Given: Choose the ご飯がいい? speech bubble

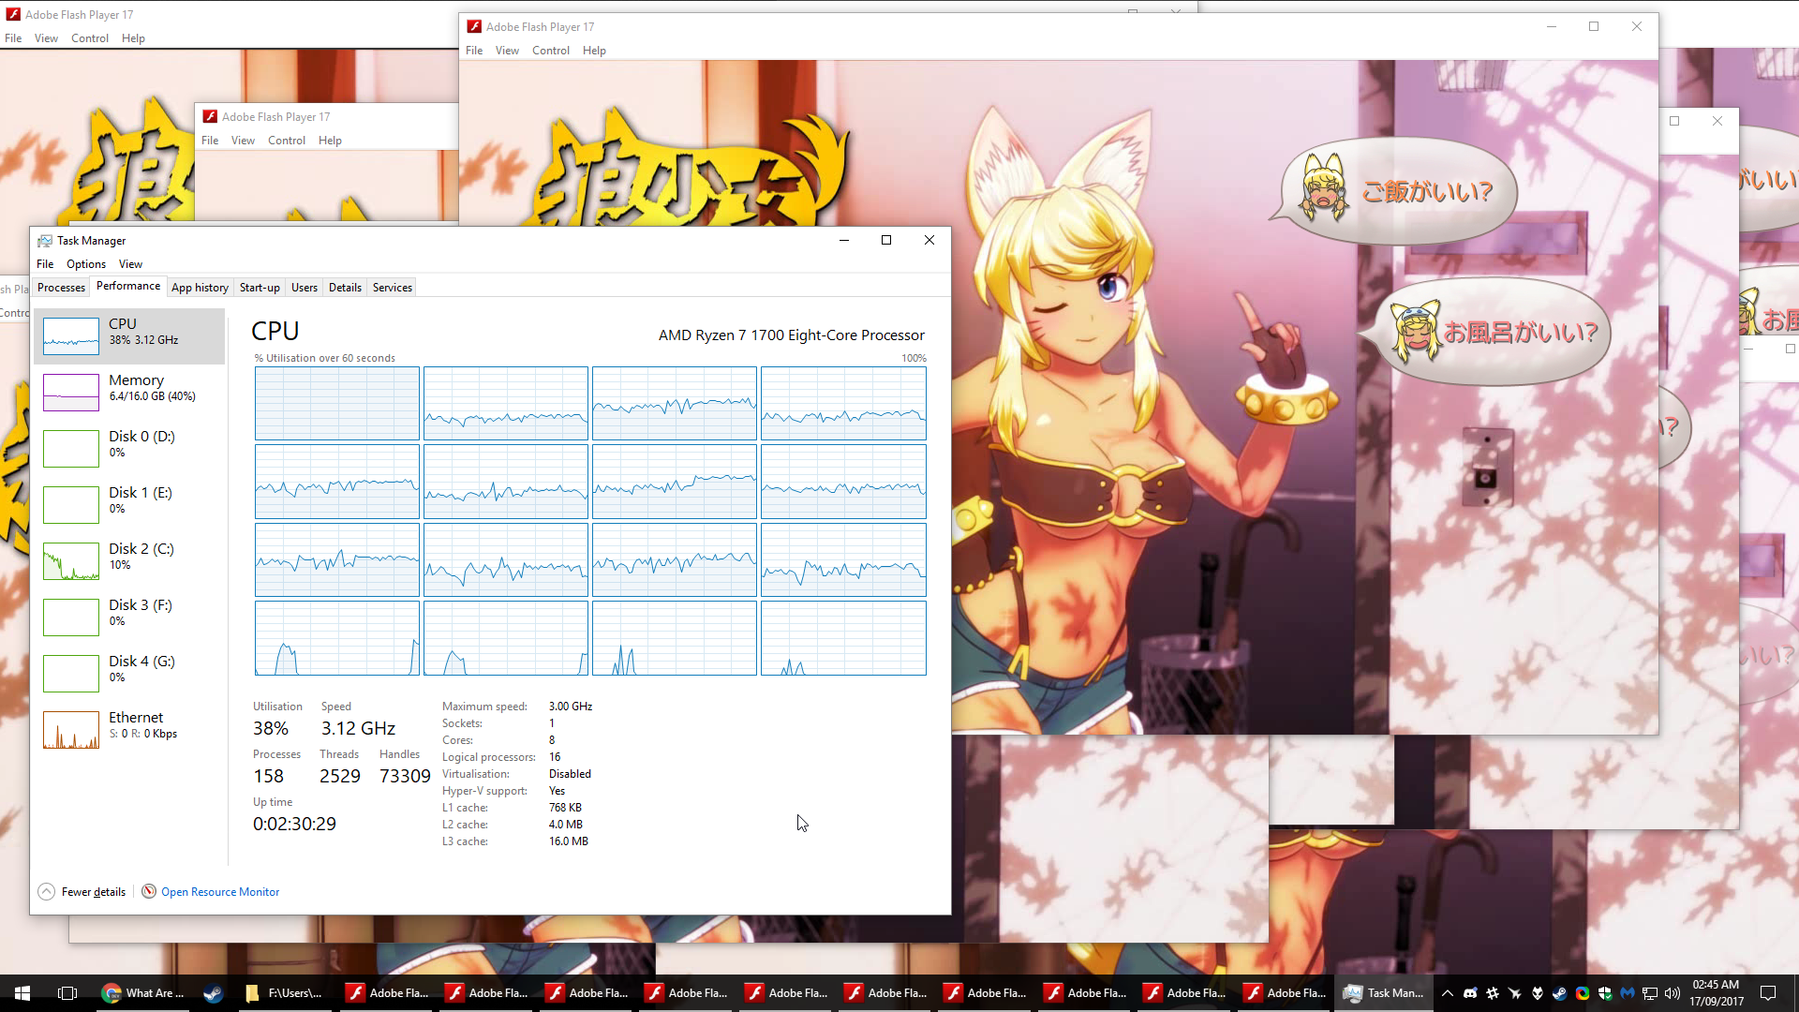Looking at the screenshot, I should (x=1396, y=192).
